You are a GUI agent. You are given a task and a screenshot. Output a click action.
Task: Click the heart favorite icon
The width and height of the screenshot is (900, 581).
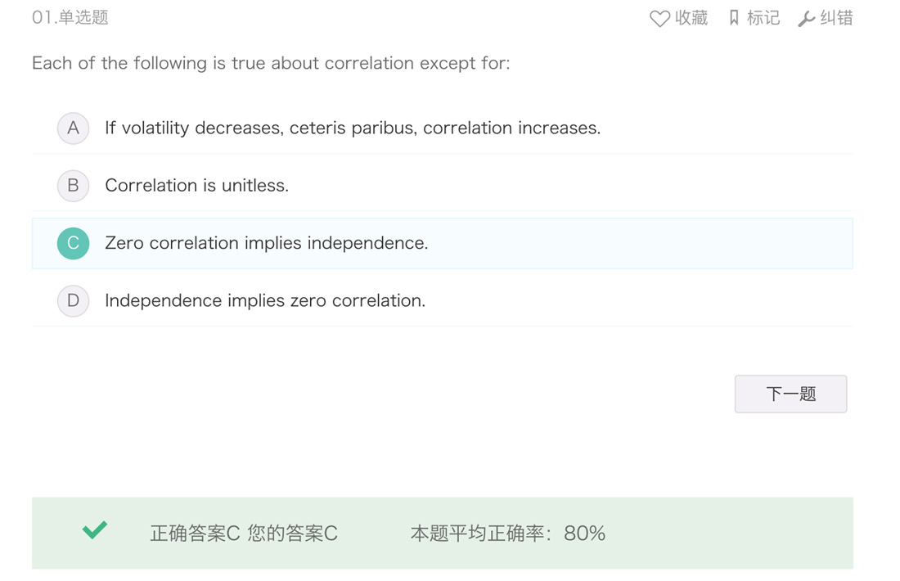[659, 18]
